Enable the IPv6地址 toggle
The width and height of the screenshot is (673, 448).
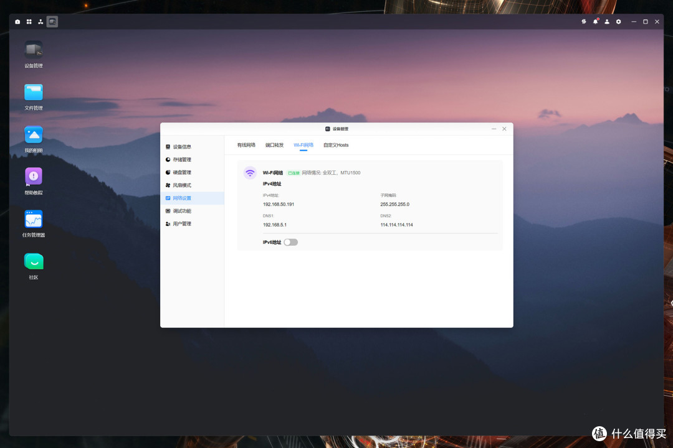pos(290,242)
